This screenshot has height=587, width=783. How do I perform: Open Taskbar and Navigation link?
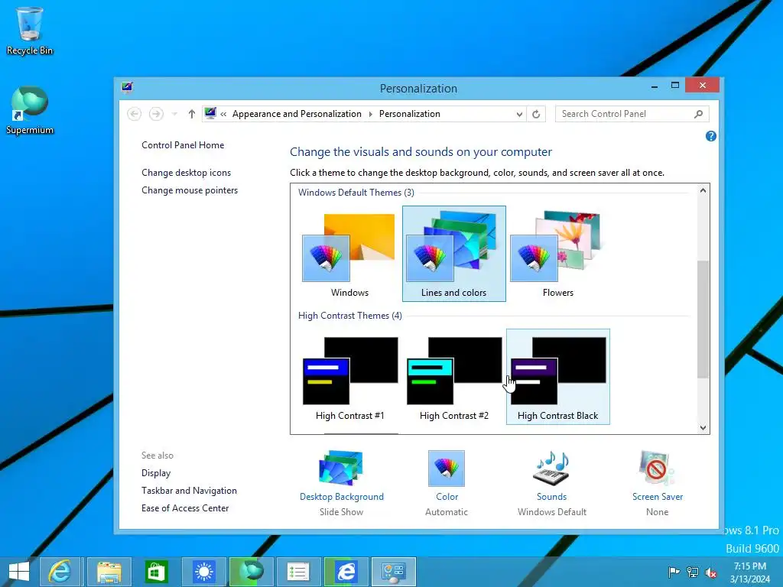[189, 491]
